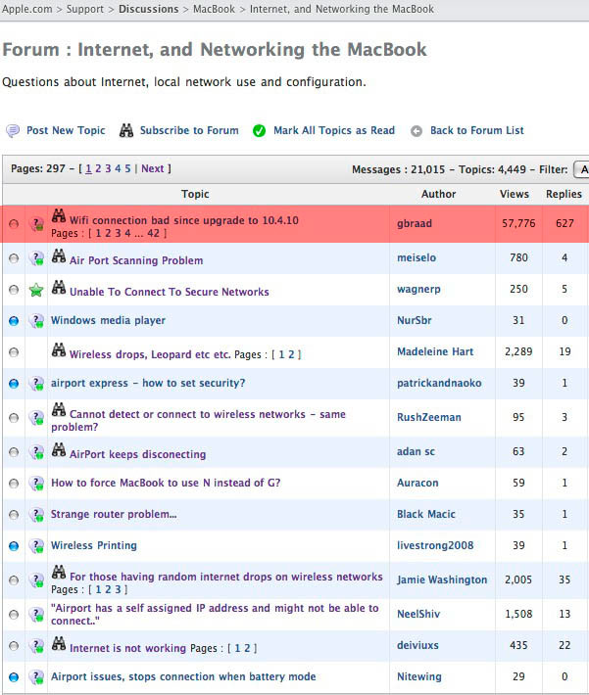Click binoculars icon in Wifi connection bad row
The image size is (589, 695).
click(59, 216)
